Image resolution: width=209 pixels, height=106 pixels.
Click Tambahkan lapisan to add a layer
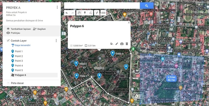19,29
